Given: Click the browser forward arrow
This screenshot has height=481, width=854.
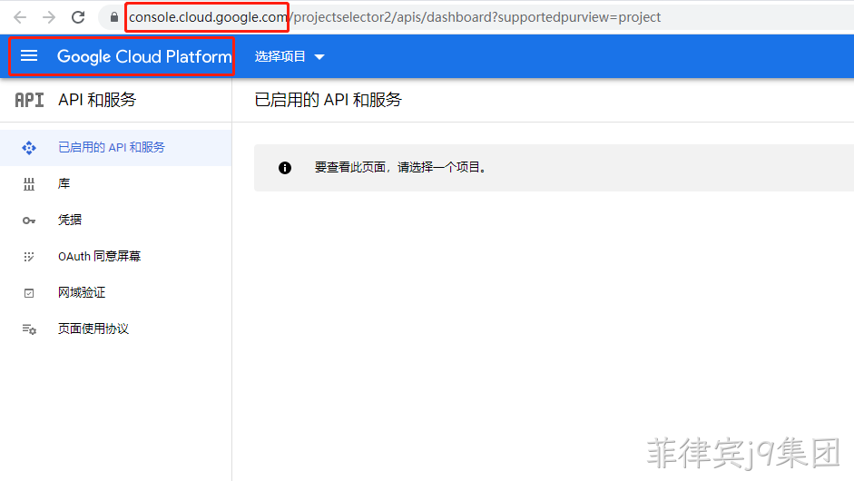Looking at the screenshot, I should pyautogui.click(x=49, y=17).
